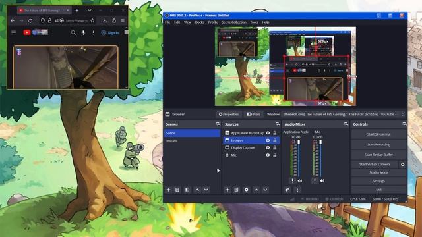422x237 pixels.
Task: Move scene up with arrow icon
Action: tap(197, 190)
